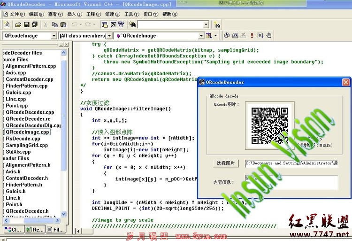The image size is (352, 241).
Task: Click inside the Find combo text box
Action: click(x=170, y=24)
